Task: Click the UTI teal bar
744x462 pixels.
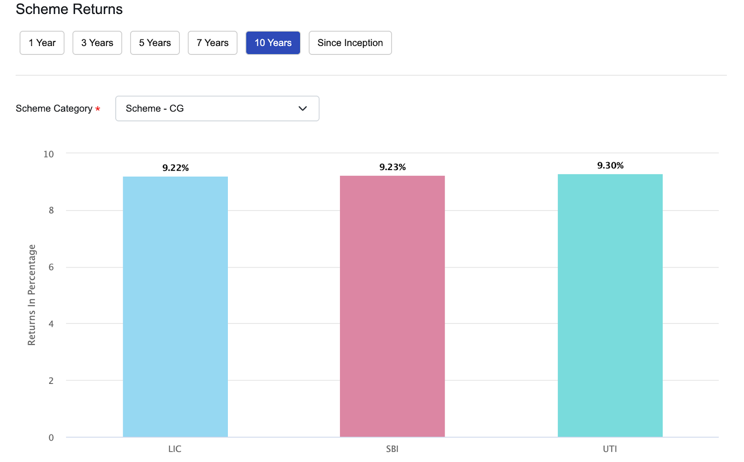Action: pyautogui.click(x=610, y=305)
